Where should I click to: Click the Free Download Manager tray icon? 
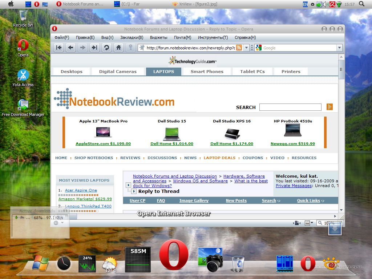tap(319, 4)
